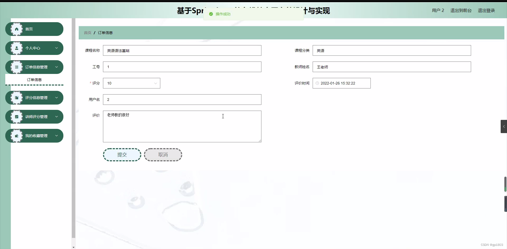Expand the 个人中心 chevron
This screenshot has height=249, width=507.
(x=57, y=48)
